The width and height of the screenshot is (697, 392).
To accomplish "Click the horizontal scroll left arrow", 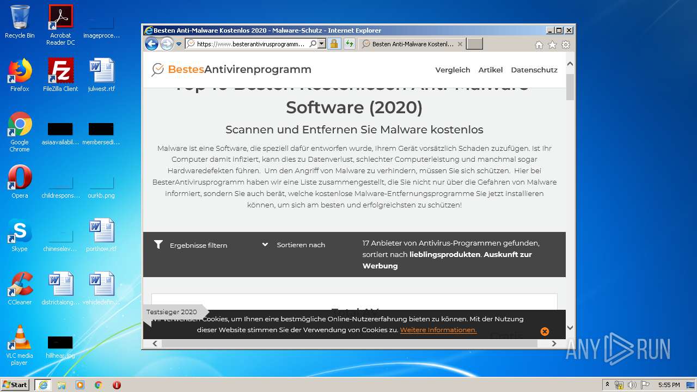I will click(155, 344).
